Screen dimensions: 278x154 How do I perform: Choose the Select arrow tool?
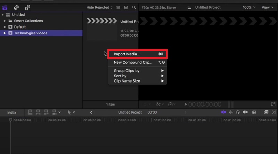tap(69, 113)
